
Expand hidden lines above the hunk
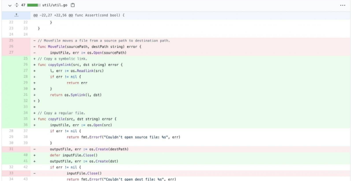point(16,15)
